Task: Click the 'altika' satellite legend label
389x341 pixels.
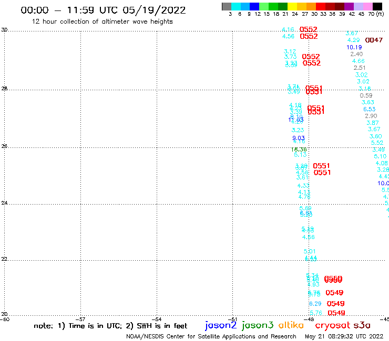Action: [291, 325]
